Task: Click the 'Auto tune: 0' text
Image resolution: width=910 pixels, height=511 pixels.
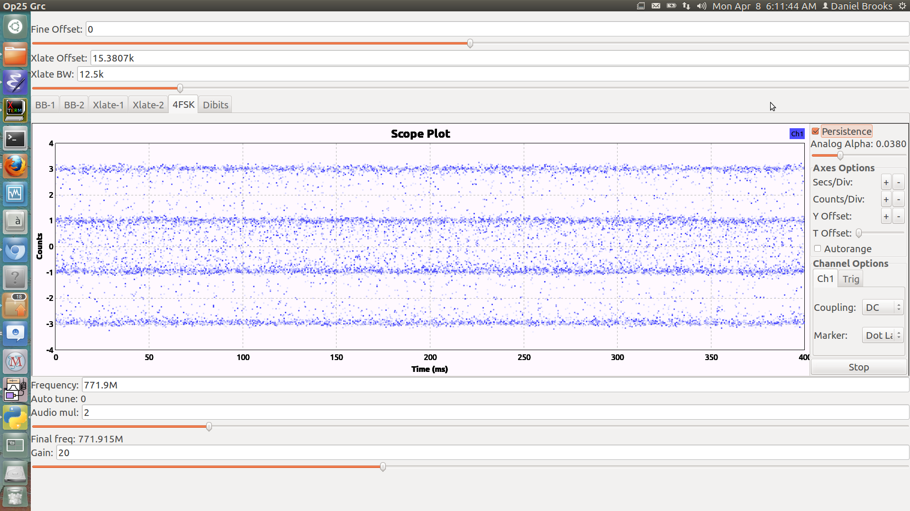Action: pyautogui.click(x=58, y=399)
